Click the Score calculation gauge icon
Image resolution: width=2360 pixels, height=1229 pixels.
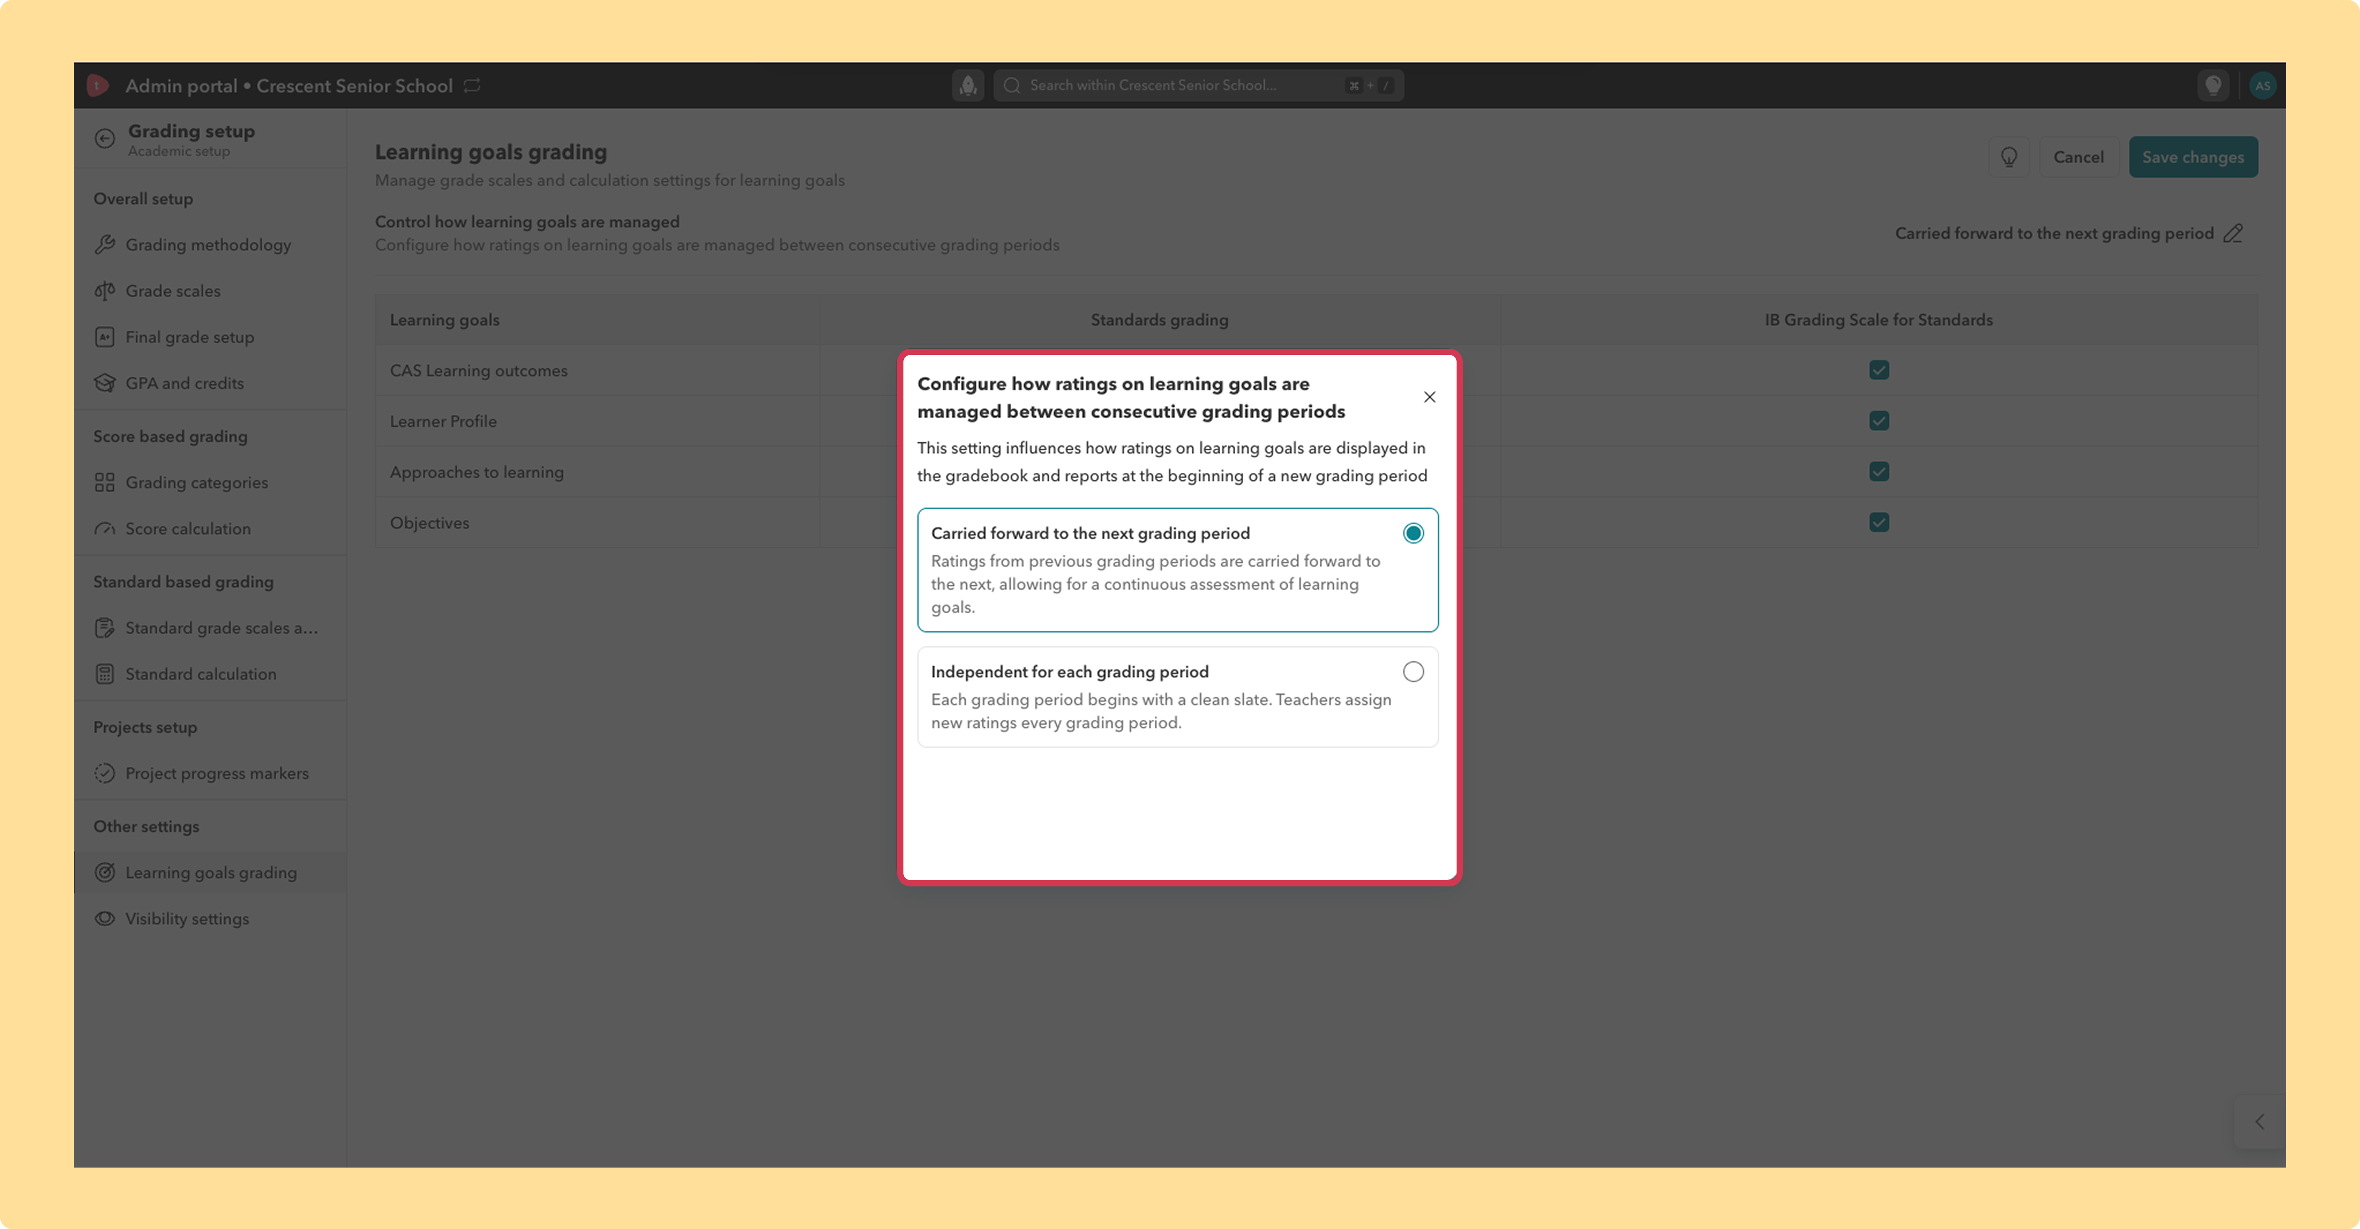(x=104, y=528)
